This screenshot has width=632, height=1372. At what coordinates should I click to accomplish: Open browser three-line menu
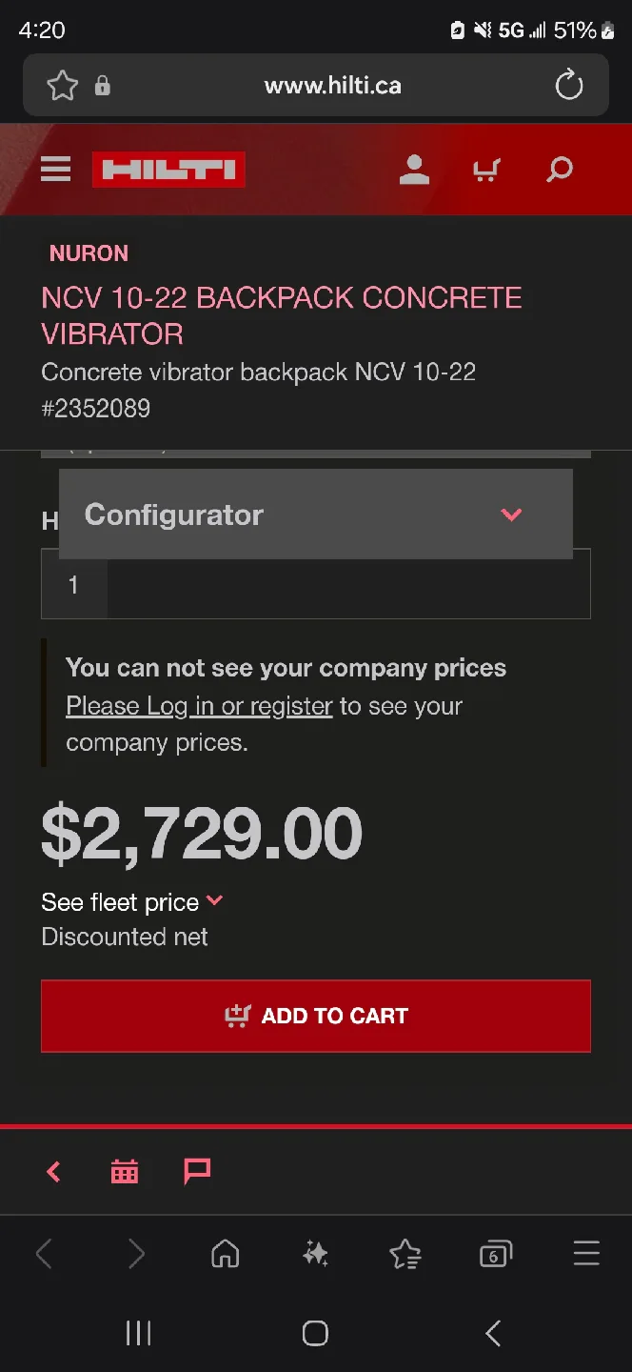(586, 1253)
